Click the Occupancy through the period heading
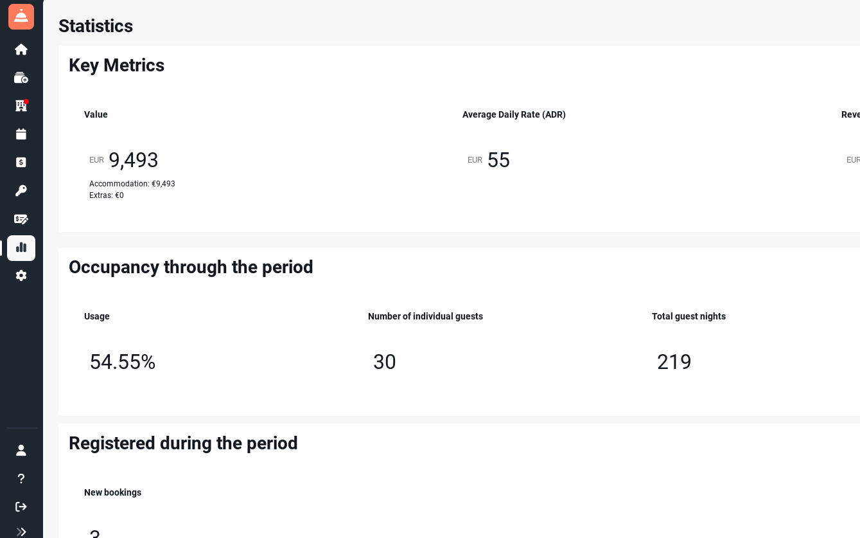The width and height of the screenshot is (860, 538). click(191, 267)
